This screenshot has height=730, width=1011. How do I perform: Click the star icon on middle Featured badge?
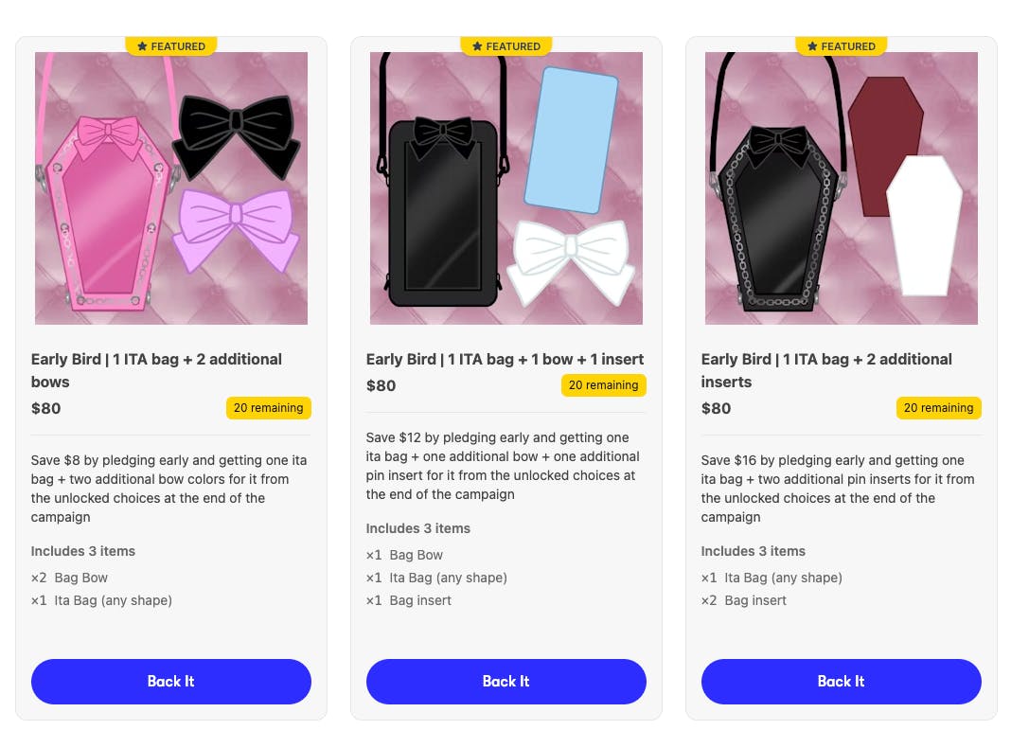477,46
